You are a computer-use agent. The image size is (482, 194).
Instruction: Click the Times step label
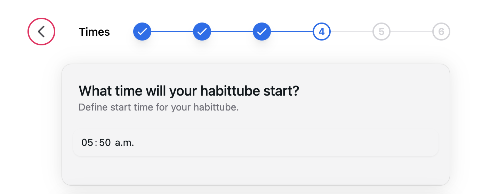pos(94,32)
